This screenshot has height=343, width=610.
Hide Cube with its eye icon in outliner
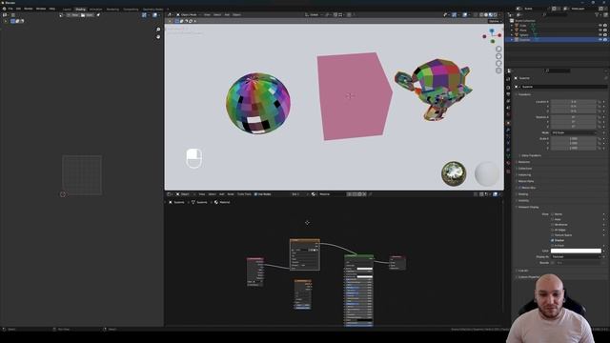tap(600, 26)
